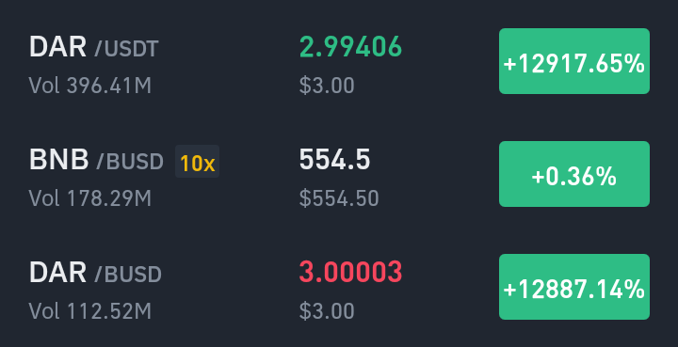Click the /BUSD label beside BNB

(x=130, y=162)
